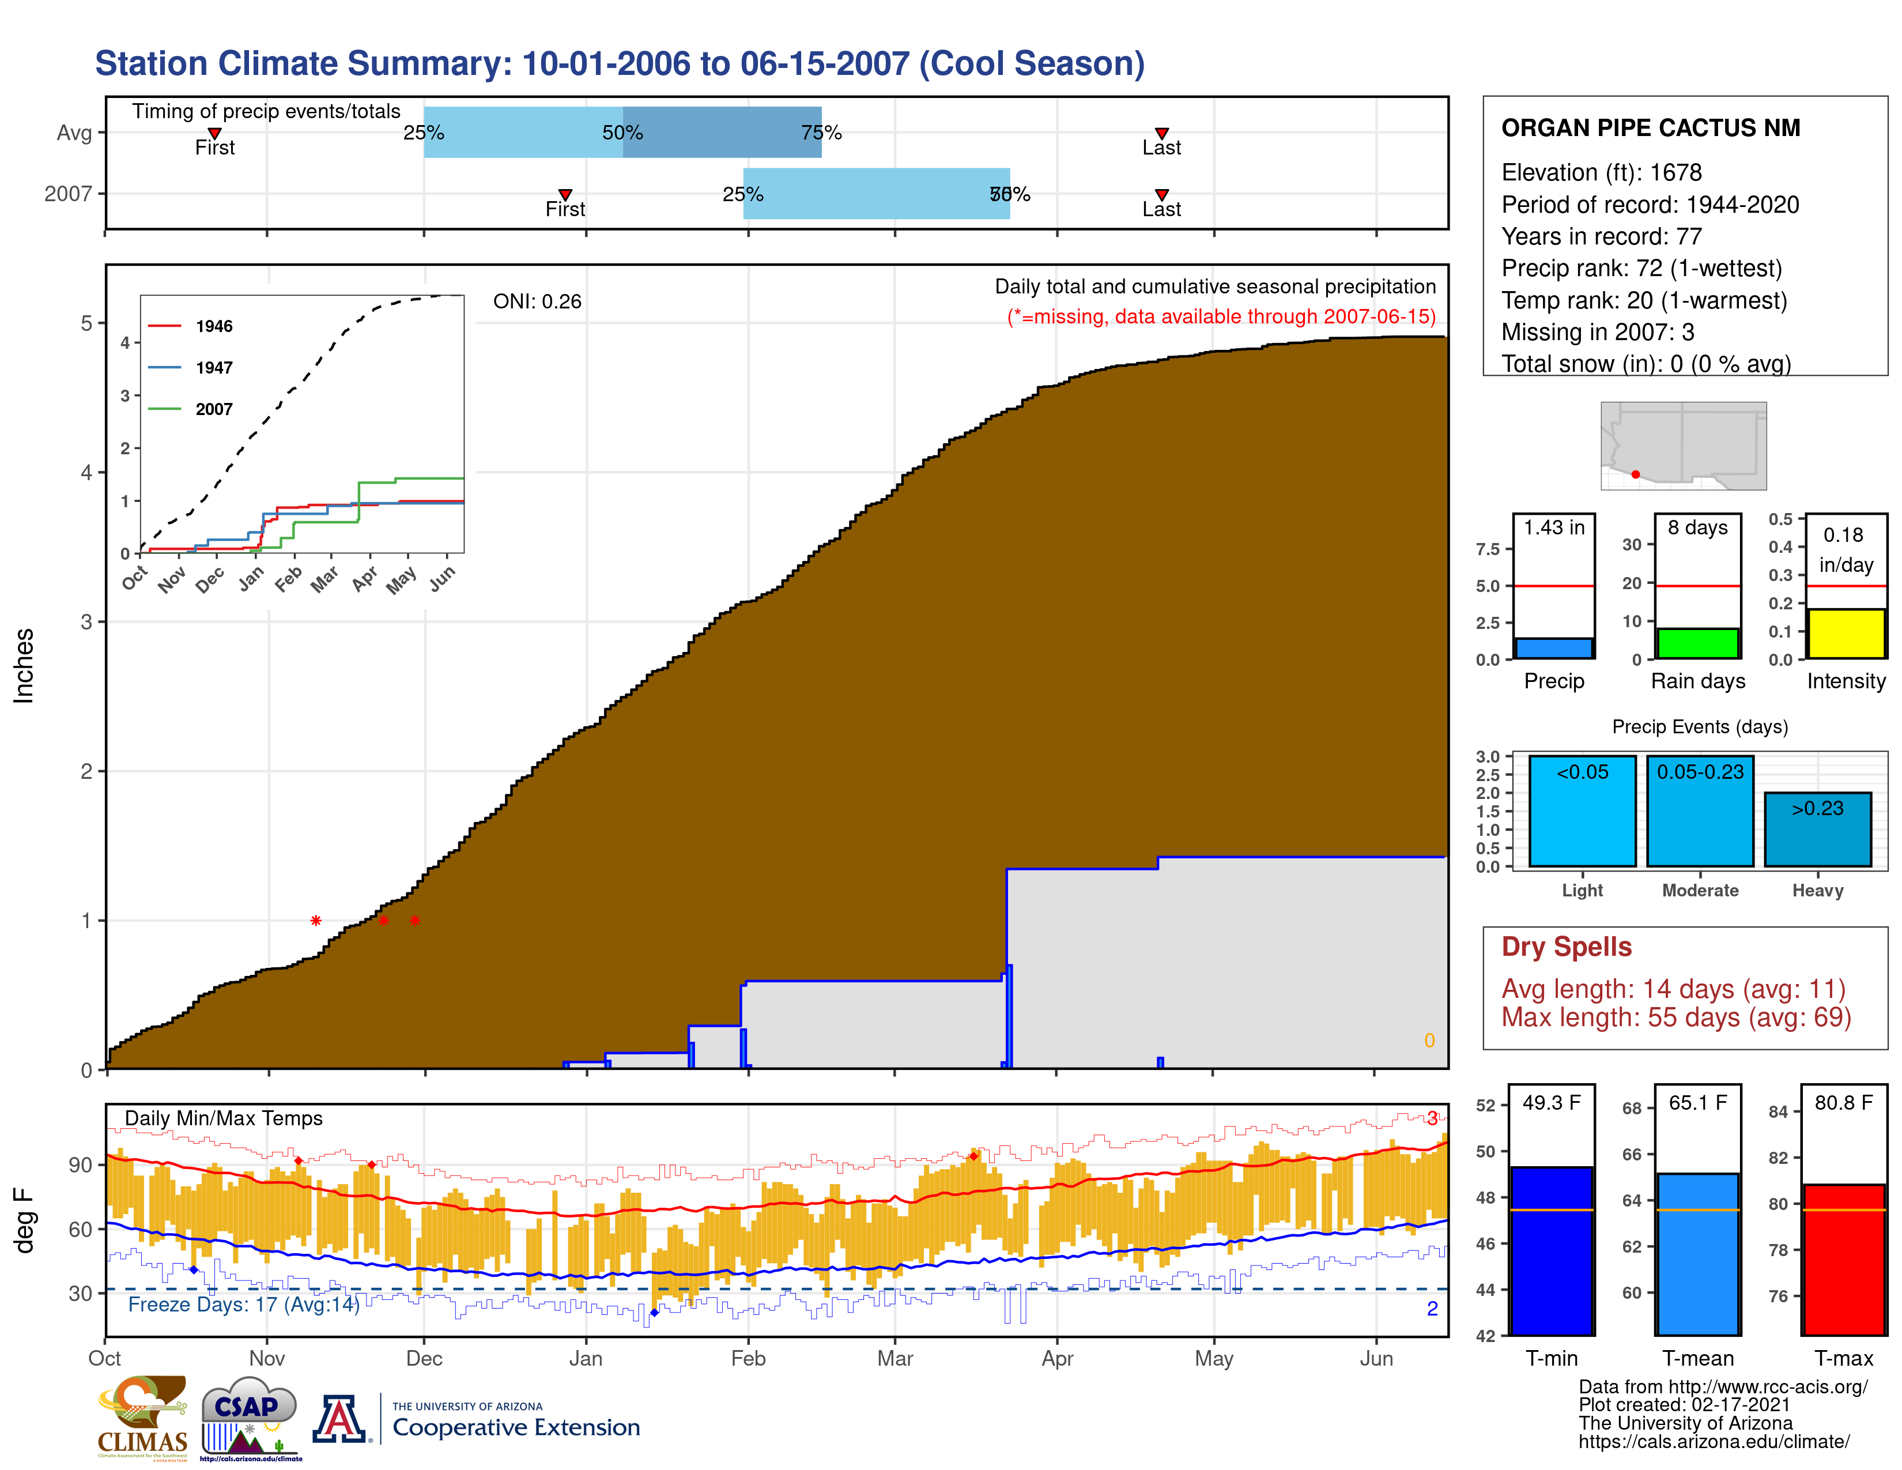The height and width of the screenshot is (1470, 1902).
Task: Click the 65.1 F T-mean value
Action: coord(1698,1102)
